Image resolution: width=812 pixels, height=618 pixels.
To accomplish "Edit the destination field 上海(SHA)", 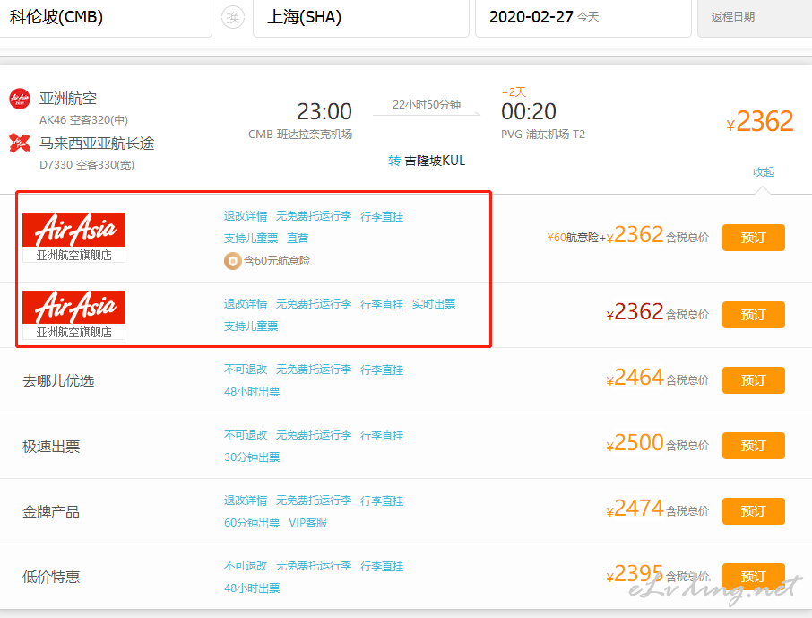I will click(361, 18).
